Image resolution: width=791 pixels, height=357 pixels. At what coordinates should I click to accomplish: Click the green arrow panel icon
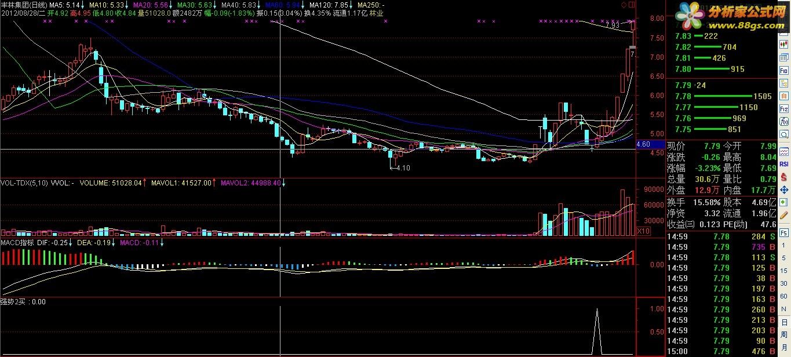784,202
